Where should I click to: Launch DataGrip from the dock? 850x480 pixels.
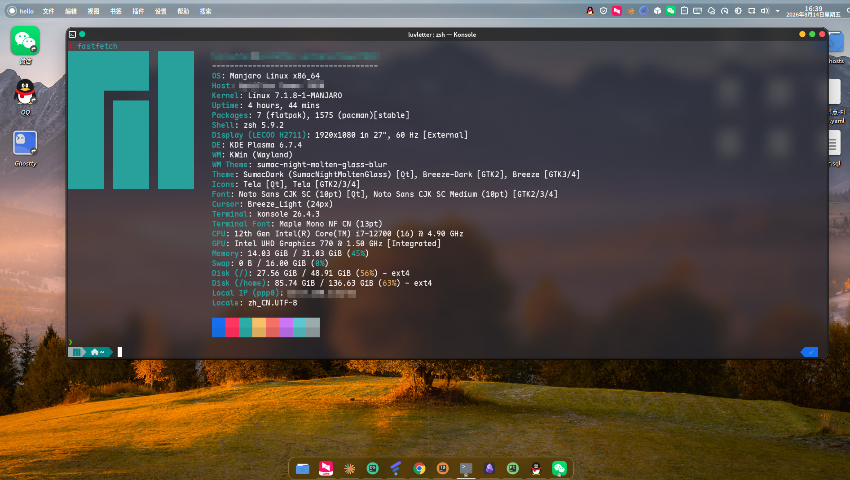pos(373,468)
